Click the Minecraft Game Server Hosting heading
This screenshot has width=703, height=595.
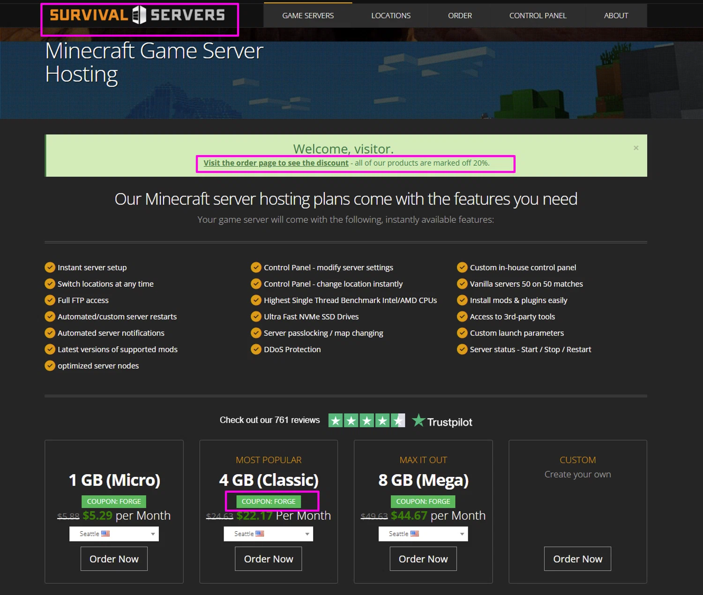(x=154, y=62)
